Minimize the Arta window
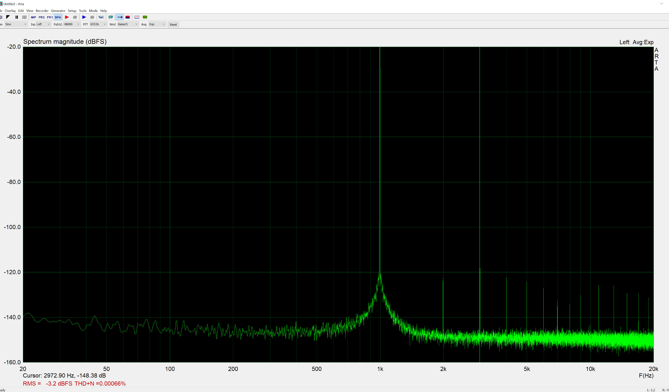 661,4
